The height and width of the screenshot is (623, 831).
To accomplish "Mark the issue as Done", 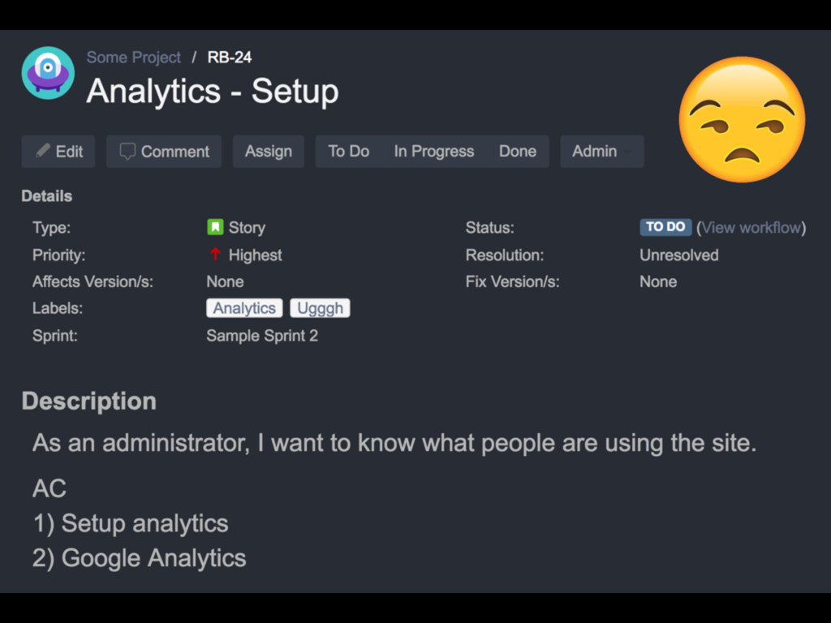I will click(x=518, y=152).
